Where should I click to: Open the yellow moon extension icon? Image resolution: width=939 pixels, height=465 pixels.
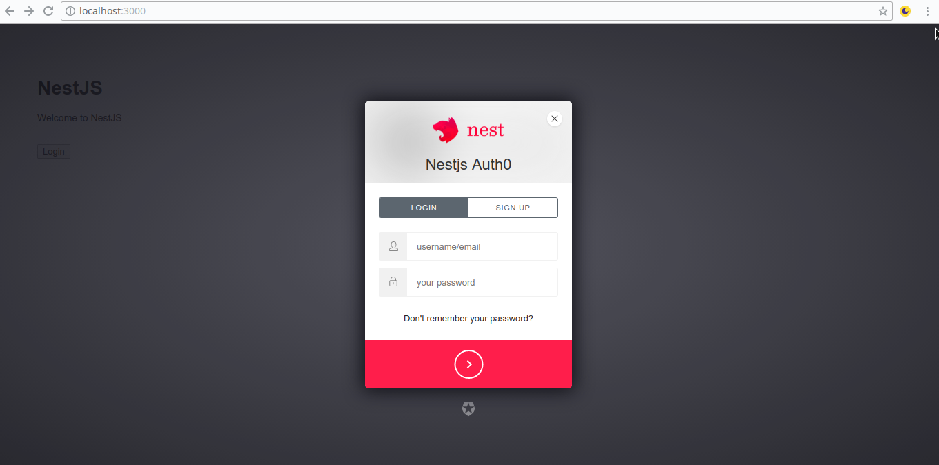[905, 11]
